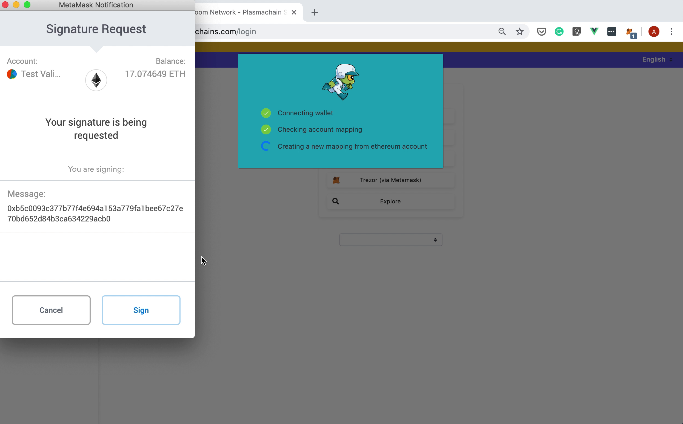The width and height of the screenshot is (683, 424).
Task: Cancel the MetaMask signature request
Action: point(51,310)
